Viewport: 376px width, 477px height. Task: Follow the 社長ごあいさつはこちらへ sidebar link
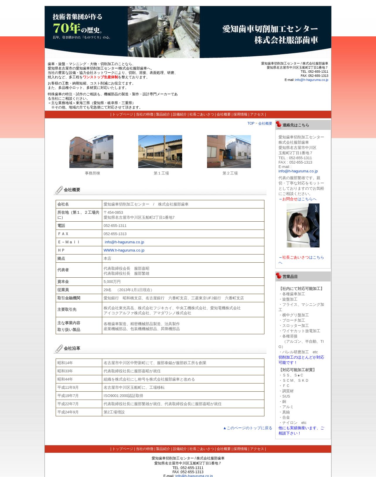[x=301, y=260]
